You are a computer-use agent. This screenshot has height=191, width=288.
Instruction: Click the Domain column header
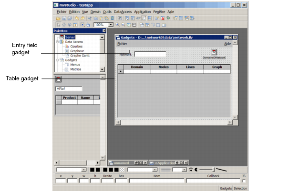point(137,67)
